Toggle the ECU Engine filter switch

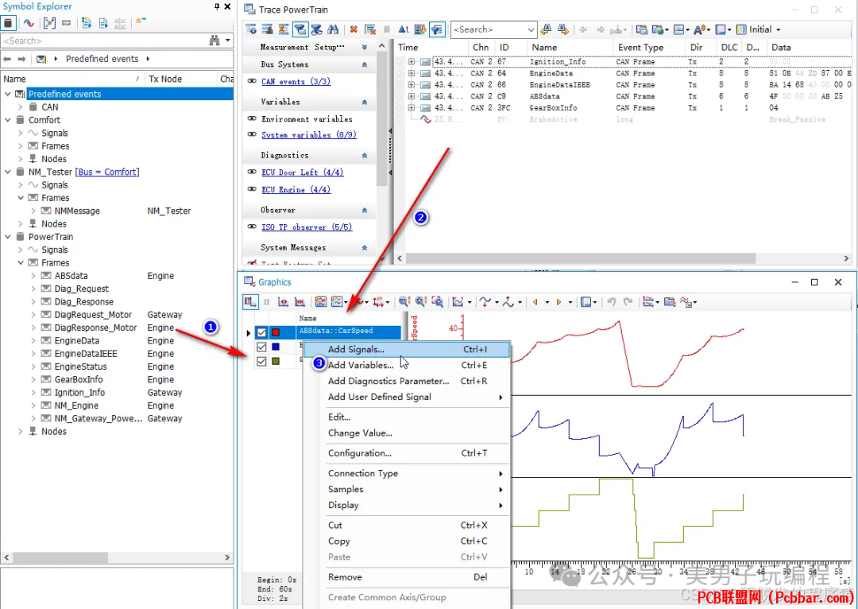[252, 189]
